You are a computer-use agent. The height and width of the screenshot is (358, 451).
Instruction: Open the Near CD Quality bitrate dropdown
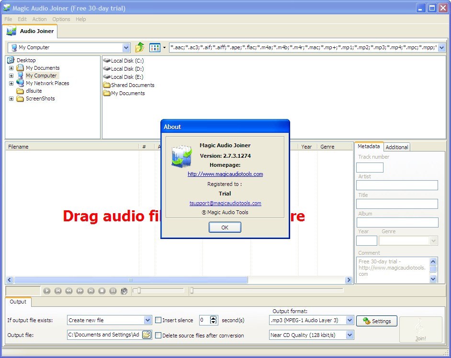point(350,335)
